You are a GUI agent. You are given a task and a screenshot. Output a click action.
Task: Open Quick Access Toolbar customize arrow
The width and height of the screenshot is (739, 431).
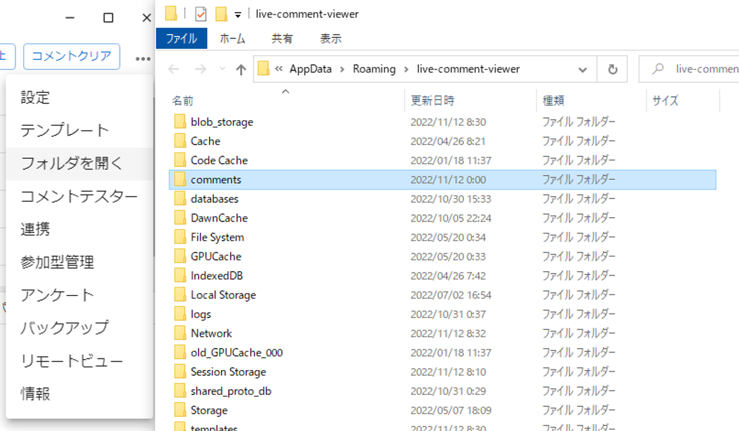pos(238,15)
